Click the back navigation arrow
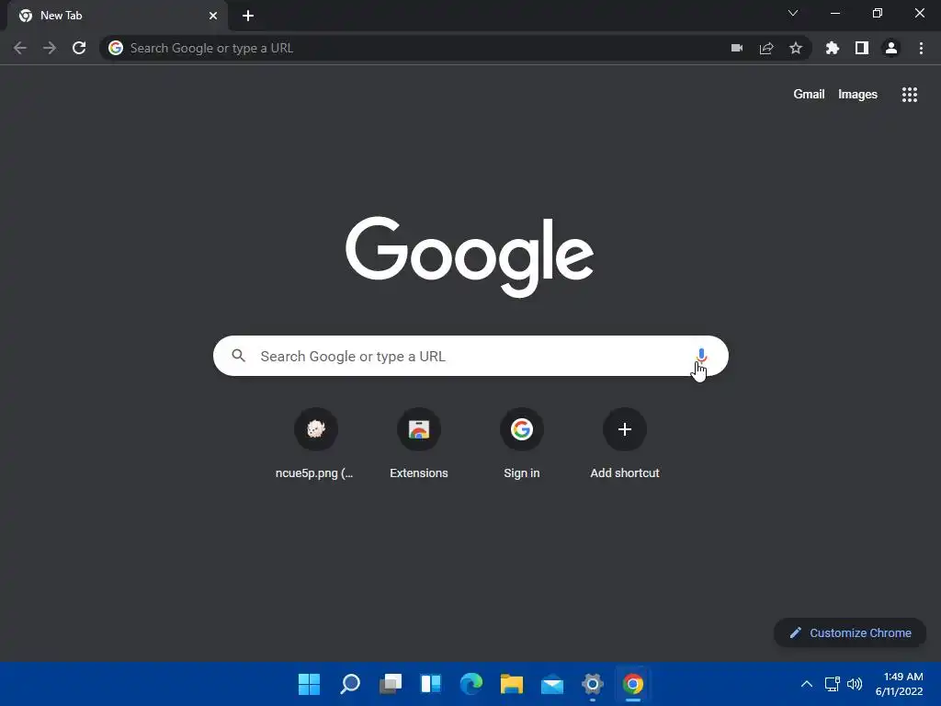This screenshot has width=941, height=706. click(20, 48)
